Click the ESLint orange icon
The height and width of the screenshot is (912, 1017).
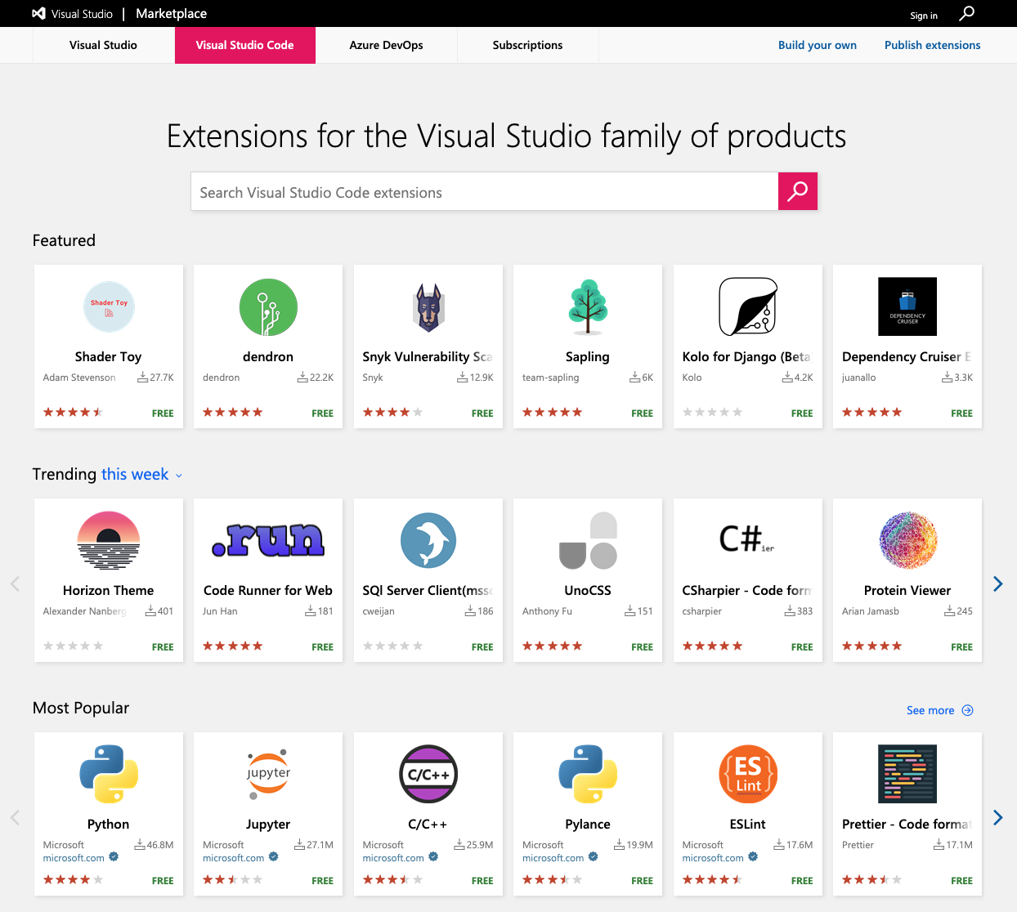point(748,774)
